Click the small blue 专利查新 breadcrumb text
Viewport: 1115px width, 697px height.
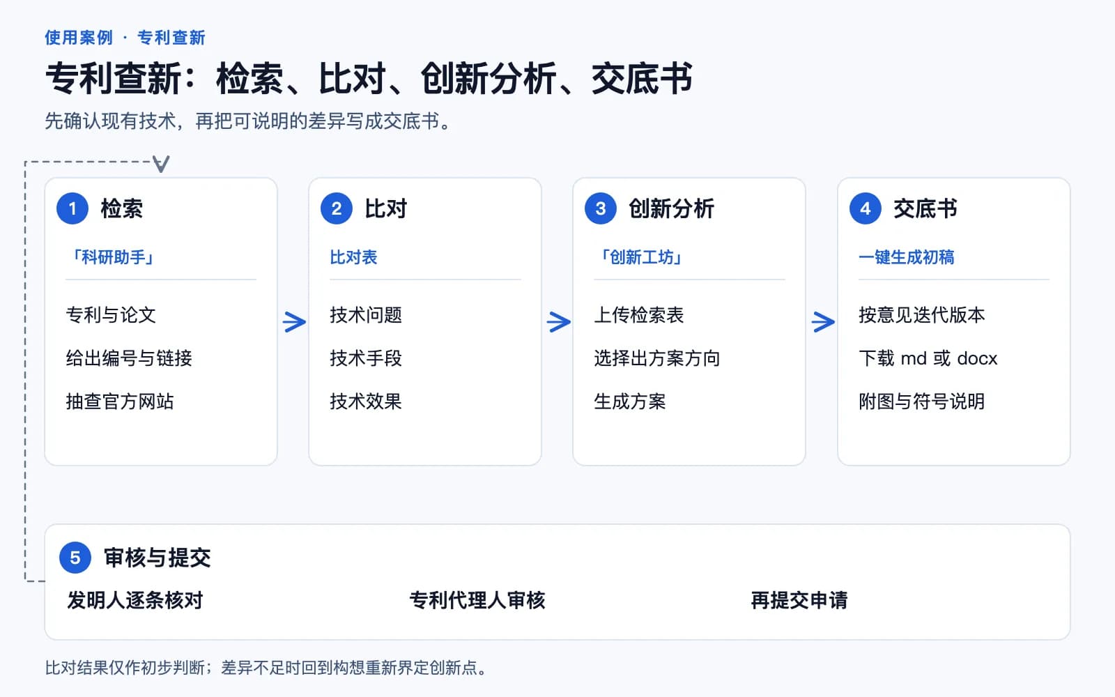coord(171,38)
